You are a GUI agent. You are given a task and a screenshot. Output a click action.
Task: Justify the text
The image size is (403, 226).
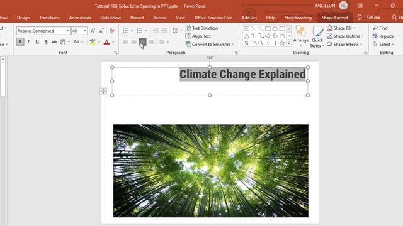tap(151, 41)
